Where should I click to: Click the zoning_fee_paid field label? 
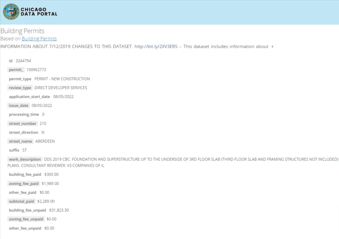[24, 183]
